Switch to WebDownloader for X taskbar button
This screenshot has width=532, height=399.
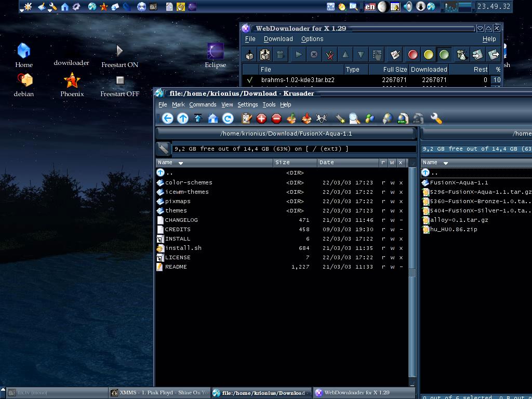click(x=364, y=393)
